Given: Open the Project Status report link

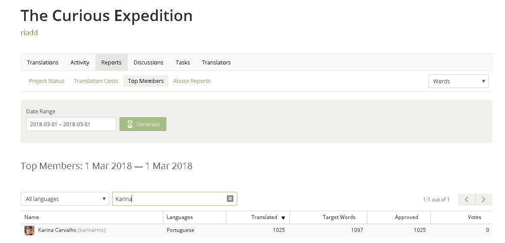Looking at the screenshot, I should click(x=46, y=81).
